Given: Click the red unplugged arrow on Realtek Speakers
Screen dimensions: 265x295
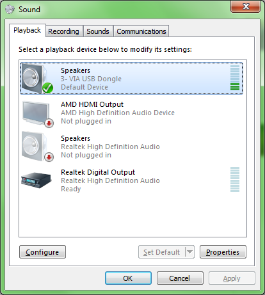Looking at the screenshot, I should point(49,157).
